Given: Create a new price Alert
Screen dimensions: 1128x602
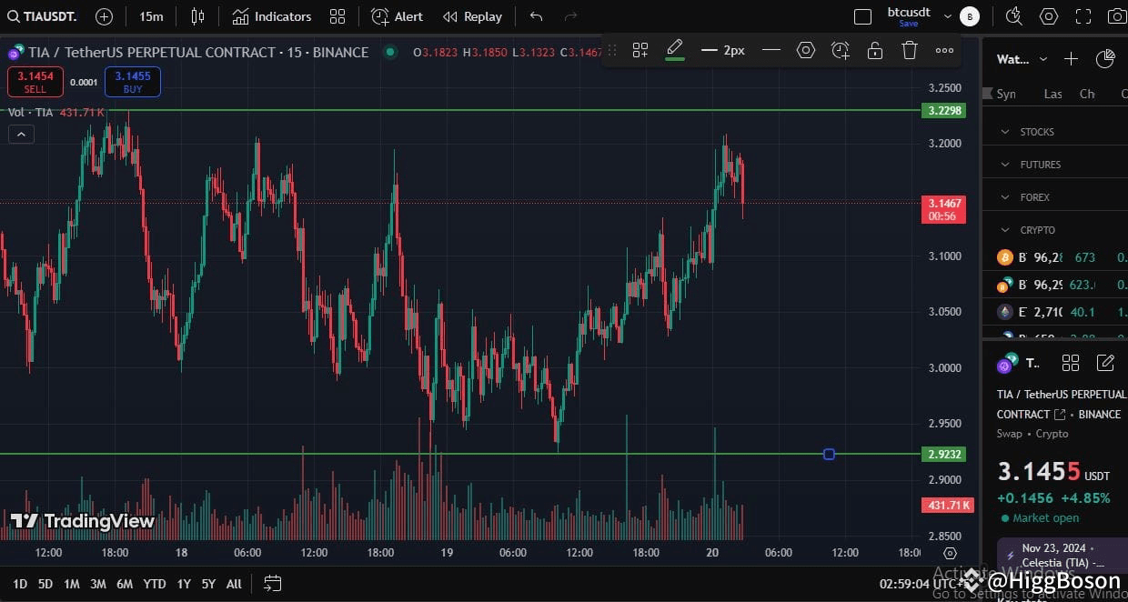Looking at the screenshot, I should point(397,16).
